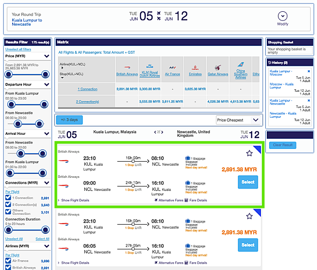Click the Price slider right handle
317x270 pixels.
click(x=45, y=74)
